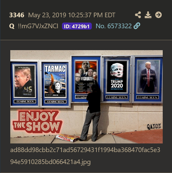Click the Enjoy The Show graphic
172x173 pixels.
[x=37, y=122]
